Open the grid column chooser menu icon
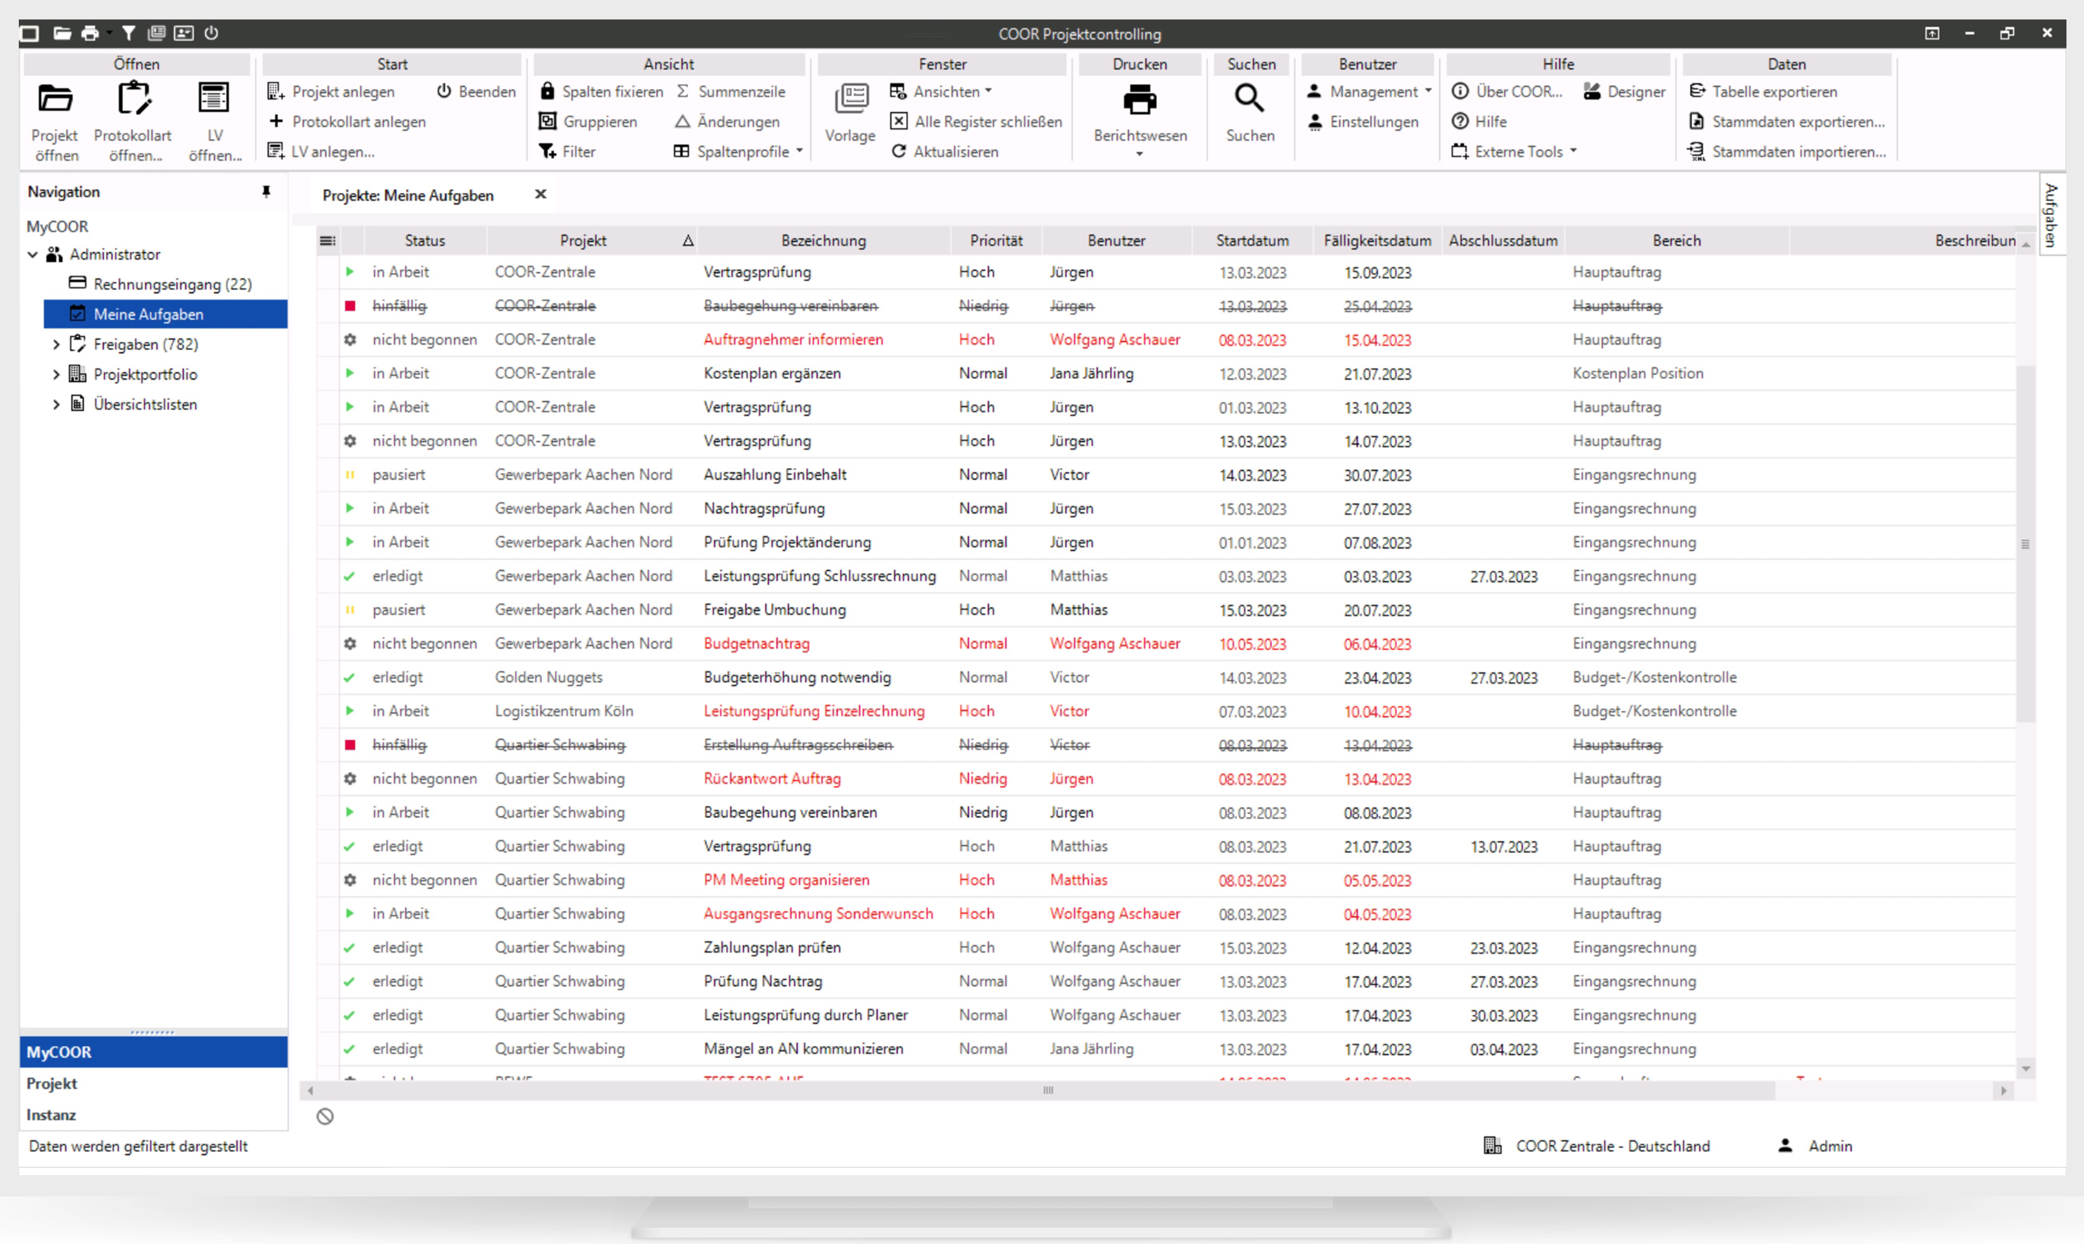The image size is (2084, 1244). [328, 241]
